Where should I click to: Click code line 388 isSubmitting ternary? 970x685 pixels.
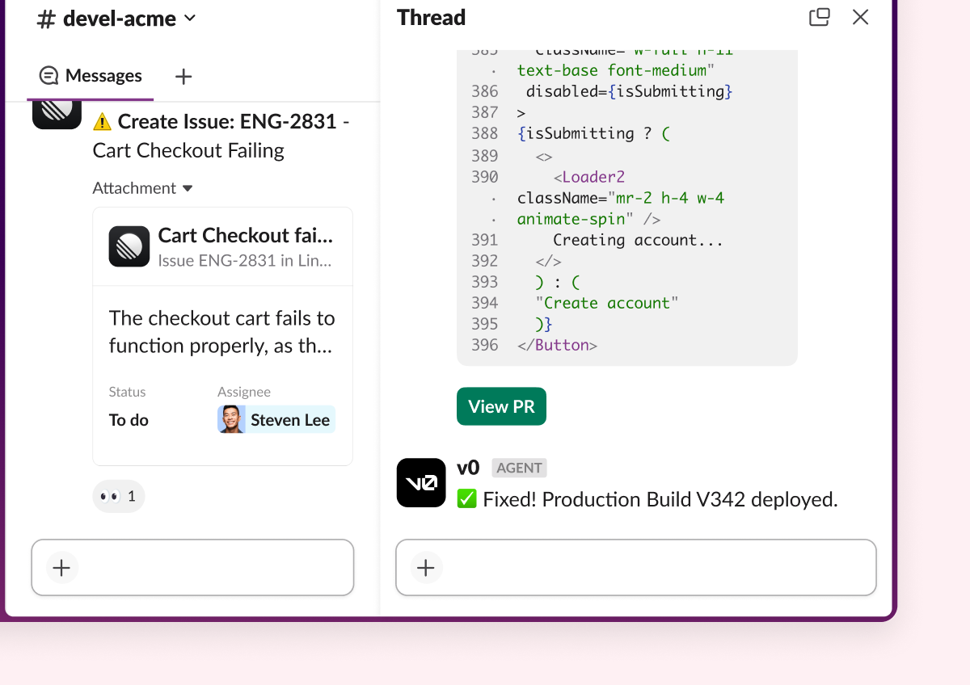click(x=594, y=133)
